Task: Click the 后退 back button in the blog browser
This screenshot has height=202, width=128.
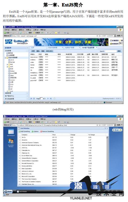Action: click(x=7, y=33)
